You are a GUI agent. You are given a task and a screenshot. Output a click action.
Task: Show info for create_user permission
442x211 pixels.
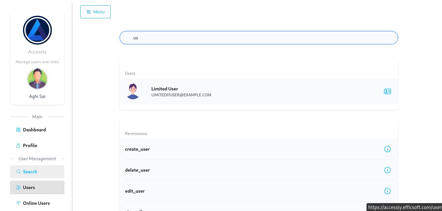387,149
